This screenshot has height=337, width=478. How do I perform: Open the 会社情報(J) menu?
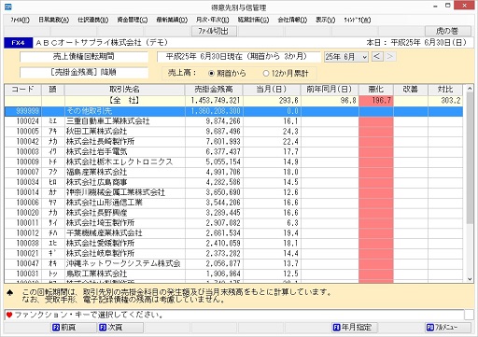(x=292, y=20)
